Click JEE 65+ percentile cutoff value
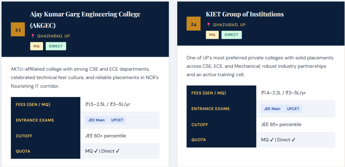Image resolution: width=345 pixels, height=167 pixels. point(281,124)
